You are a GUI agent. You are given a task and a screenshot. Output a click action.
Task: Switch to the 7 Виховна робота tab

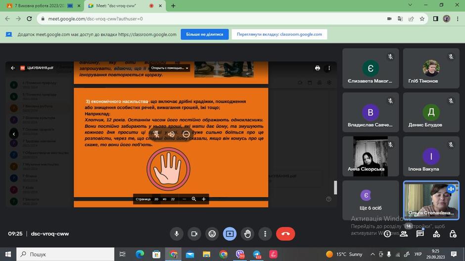42,5
